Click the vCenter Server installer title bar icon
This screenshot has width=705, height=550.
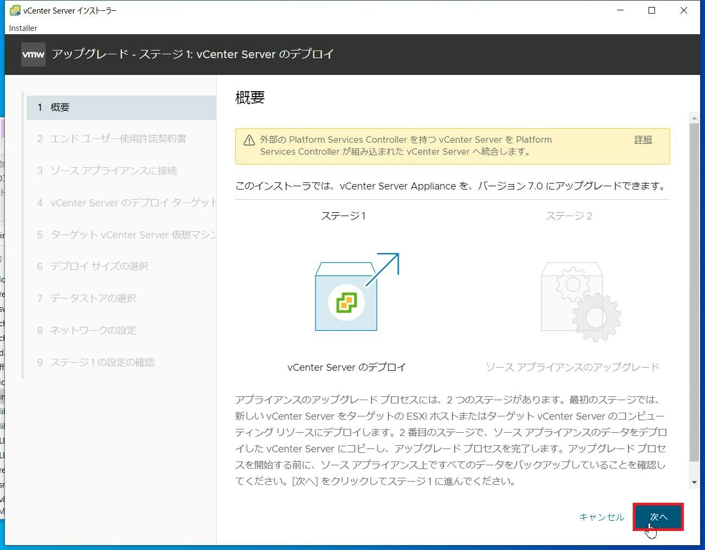[15, 10]
